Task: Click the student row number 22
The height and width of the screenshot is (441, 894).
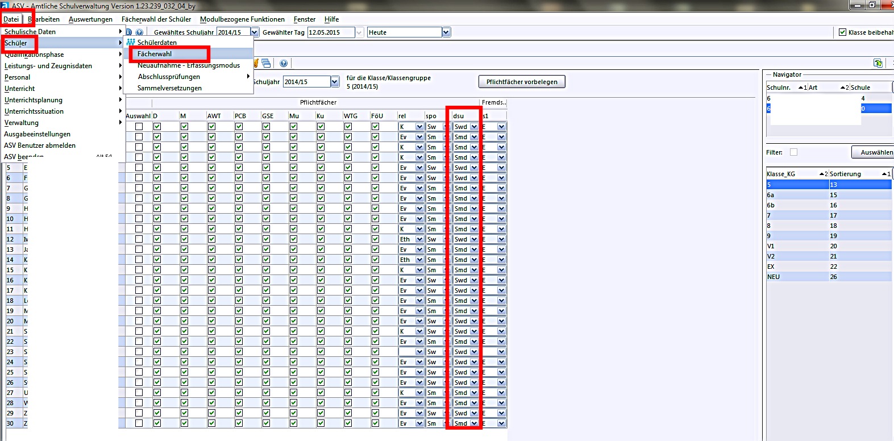Action: (10, 342)
